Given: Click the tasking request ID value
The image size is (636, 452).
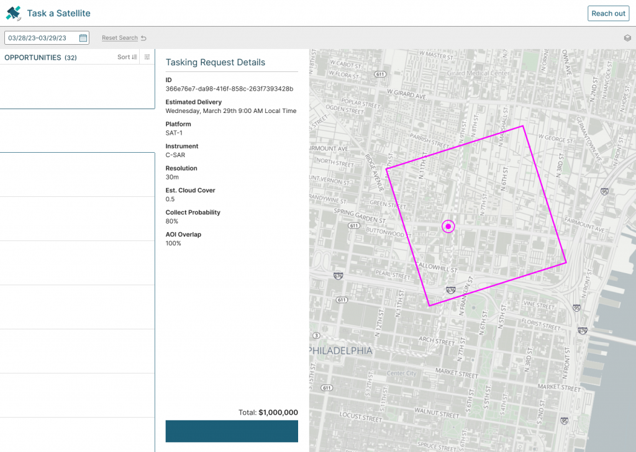Looking at the screenshot, I should pyautogui.click(x=229, y=89).
